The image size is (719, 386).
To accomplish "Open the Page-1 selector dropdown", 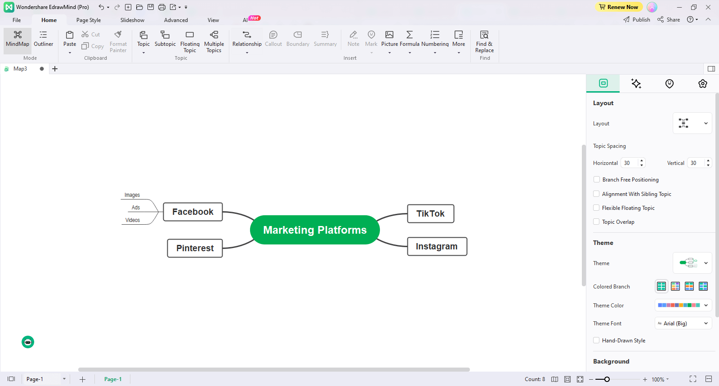I will (64, 379).
